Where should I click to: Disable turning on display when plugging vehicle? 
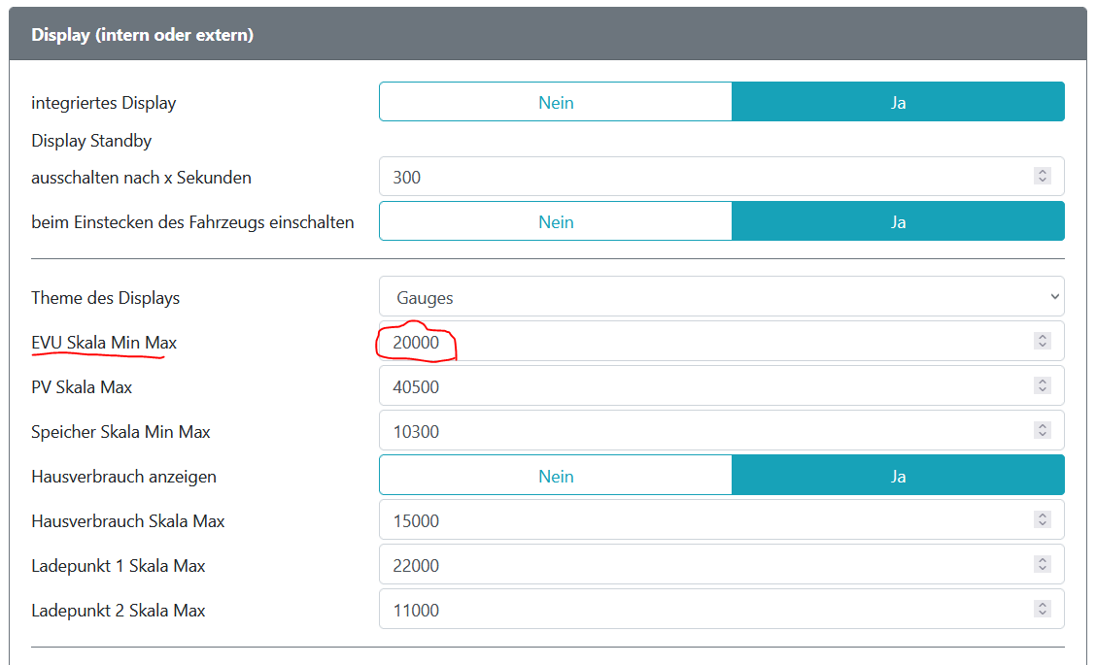(555, 222)
